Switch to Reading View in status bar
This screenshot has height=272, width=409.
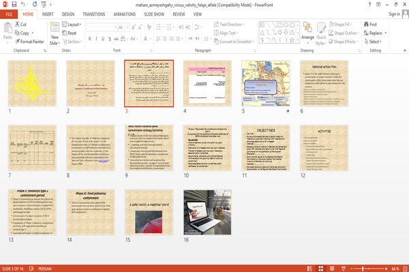(332, 269)
